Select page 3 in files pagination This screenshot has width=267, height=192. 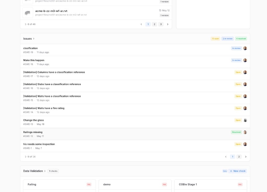[x=161, y=24]
